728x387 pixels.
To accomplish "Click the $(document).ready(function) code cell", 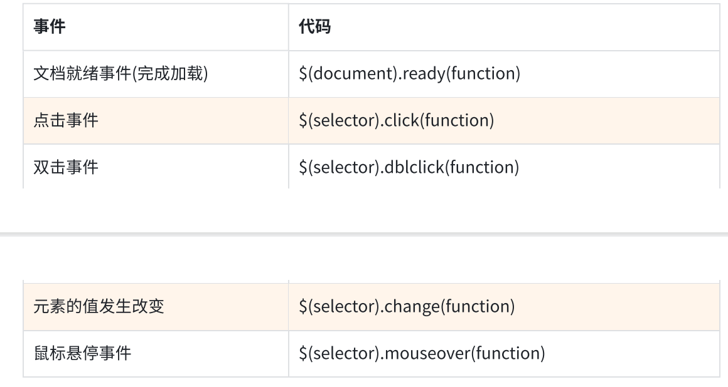I will tap(409, 74).
